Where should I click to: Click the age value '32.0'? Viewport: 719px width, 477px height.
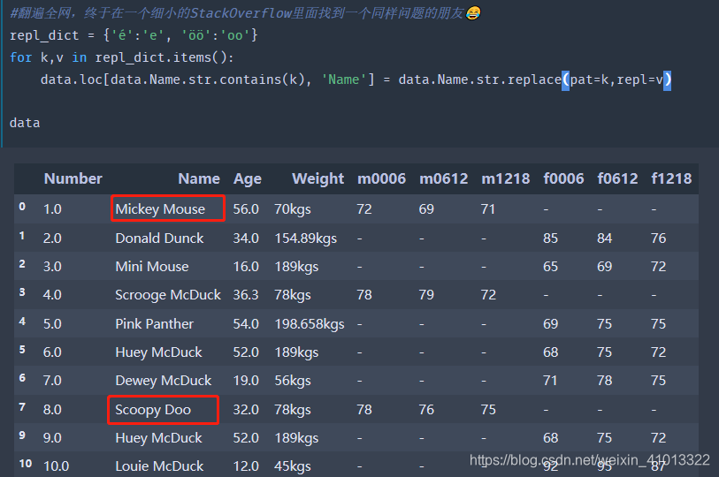(x=246, y=410)
